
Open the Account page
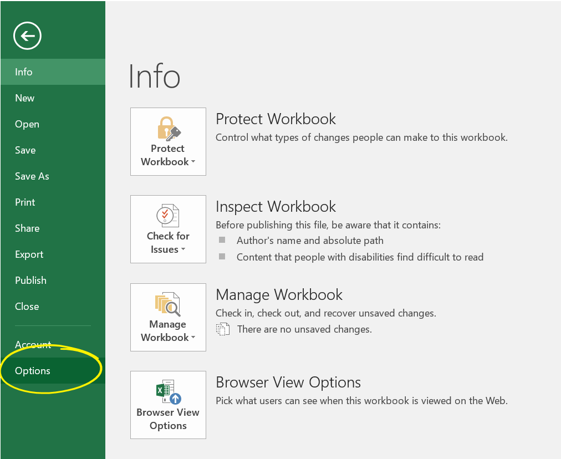pyautogui.click(x=33, y=345)
